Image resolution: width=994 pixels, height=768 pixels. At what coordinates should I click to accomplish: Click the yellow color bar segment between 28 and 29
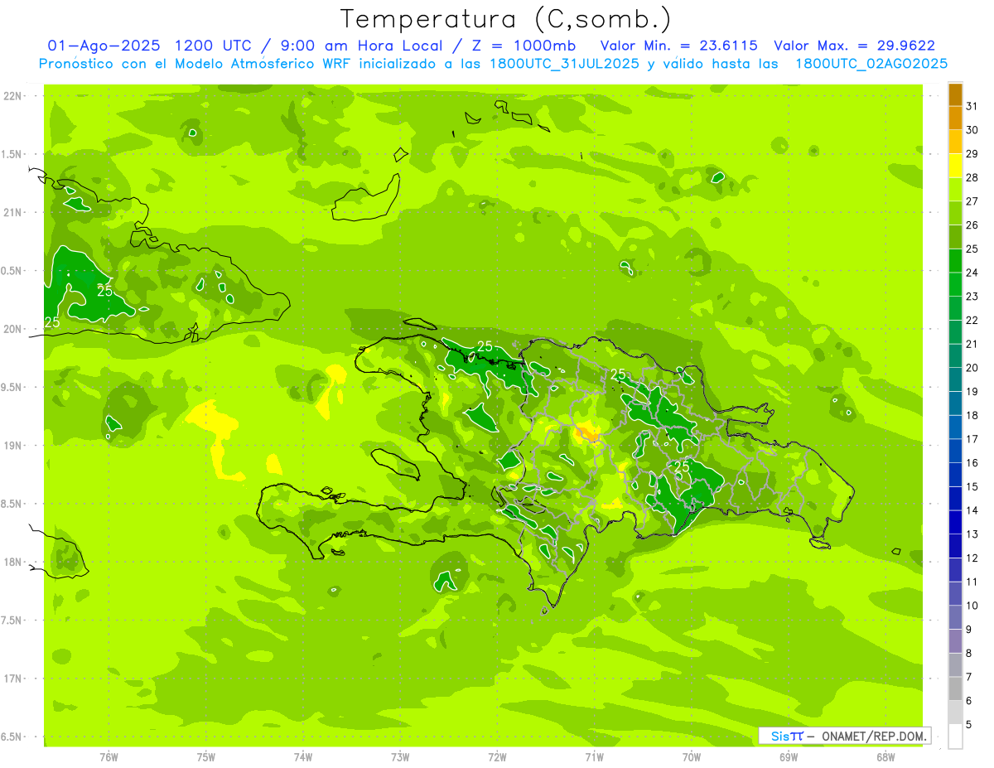955,166
